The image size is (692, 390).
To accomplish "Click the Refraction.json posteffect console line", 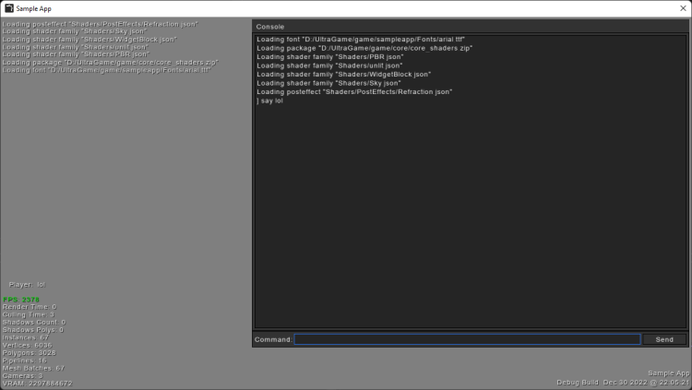I will pos(354,92).
